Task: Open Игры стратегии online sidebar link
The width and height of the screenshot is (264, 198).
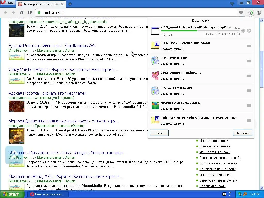Action: [x=215, y=175]
